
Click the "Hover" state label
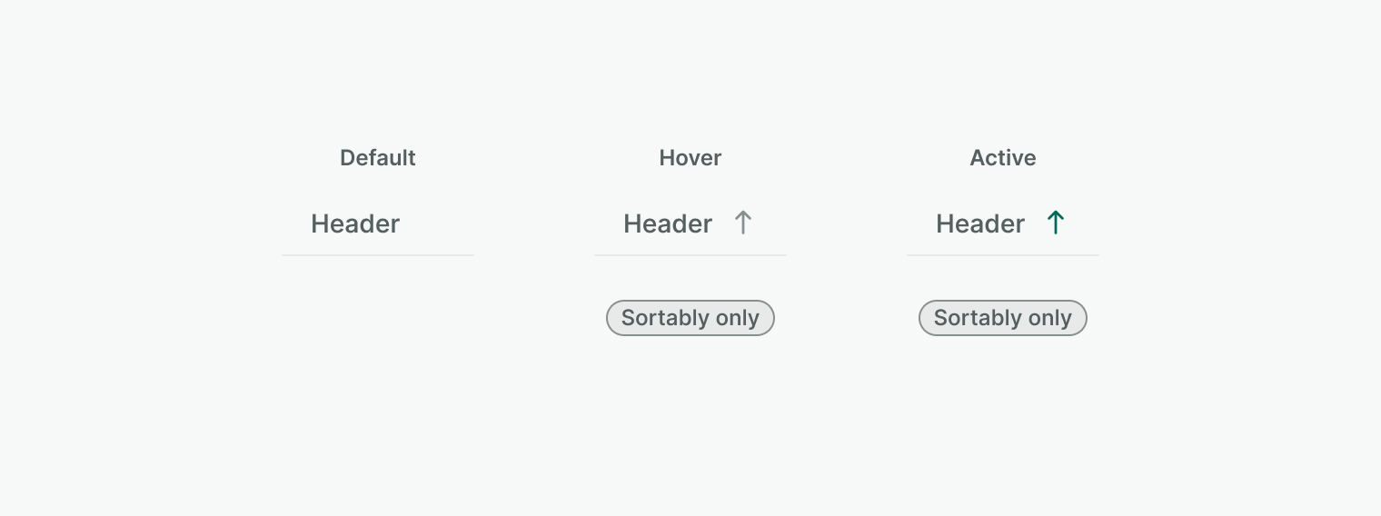point(690,158)
